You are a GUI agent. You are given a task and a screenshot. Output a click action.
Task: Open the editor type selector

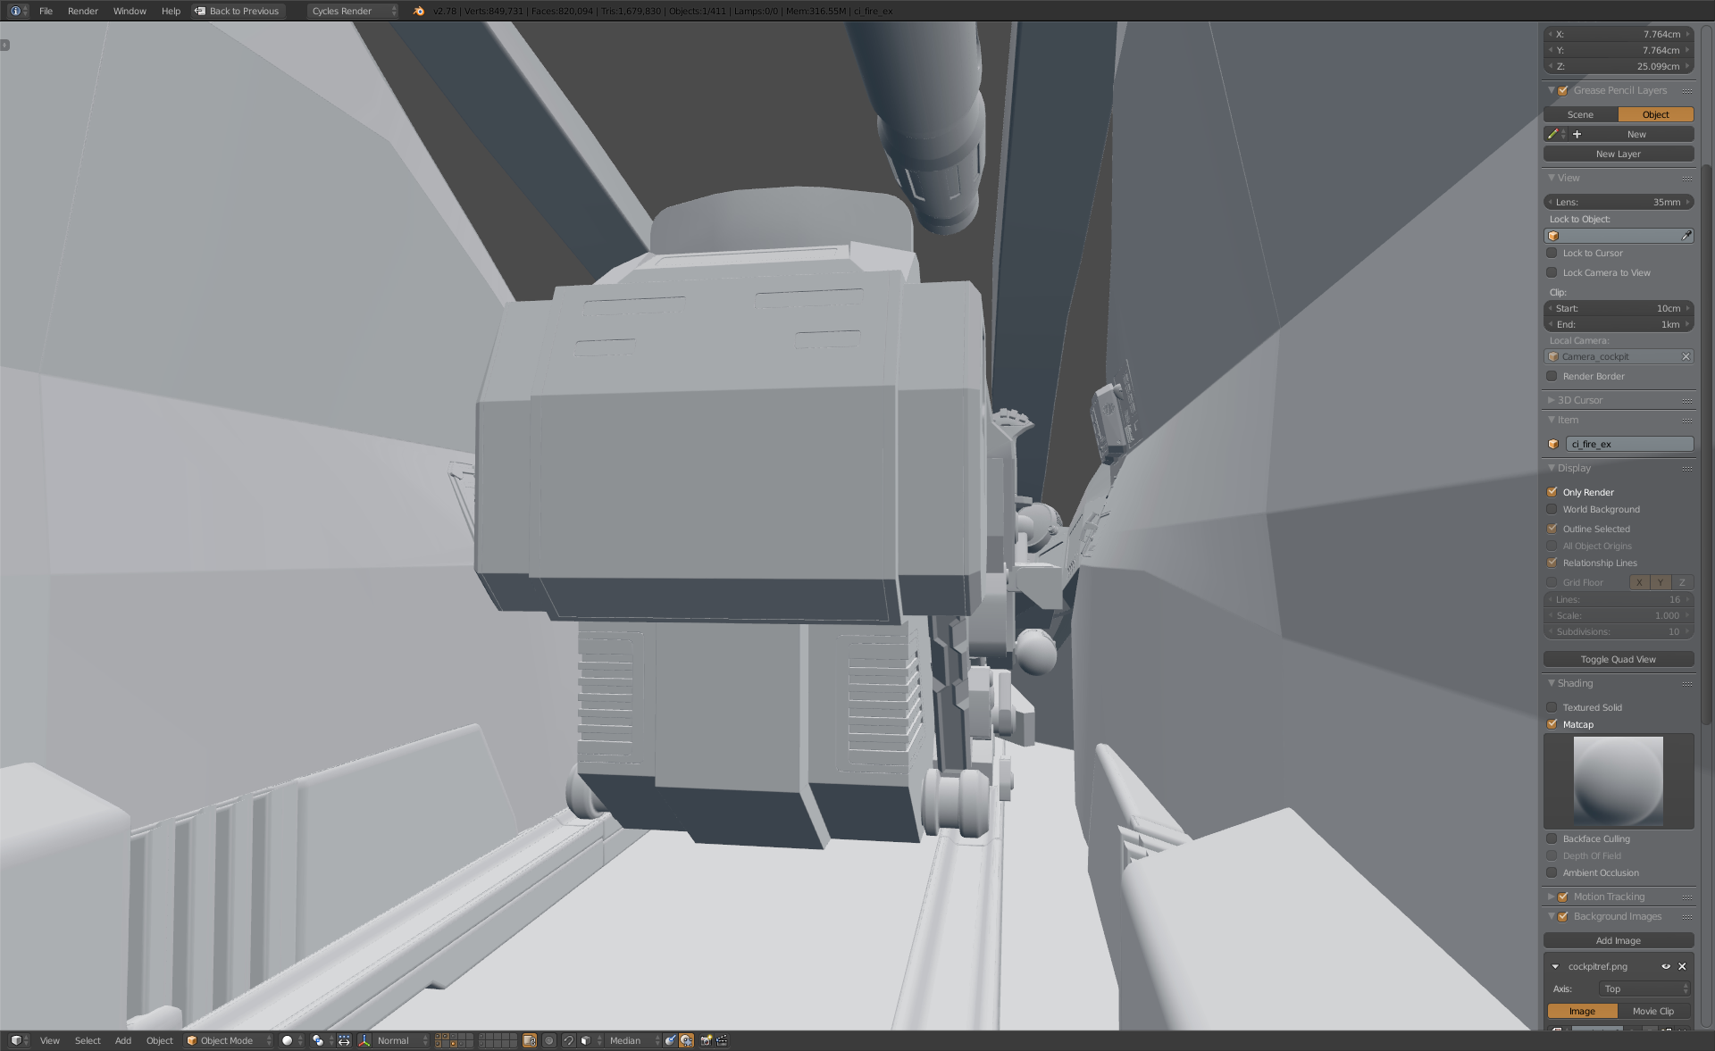18,1040
